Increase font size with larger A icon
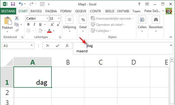 click(52, 24)
